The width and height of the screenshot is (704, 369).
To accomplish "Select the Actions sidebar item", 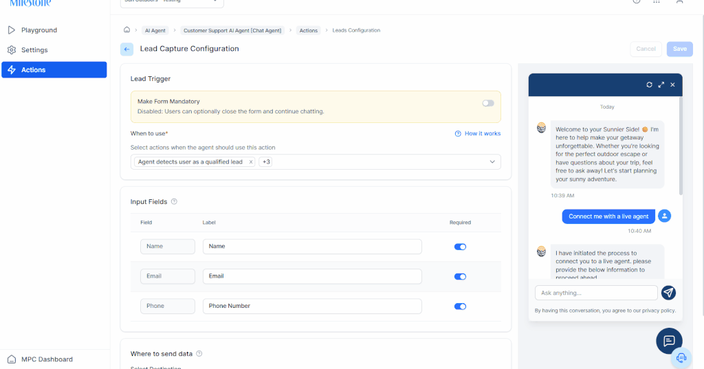I will click(54, 69).
